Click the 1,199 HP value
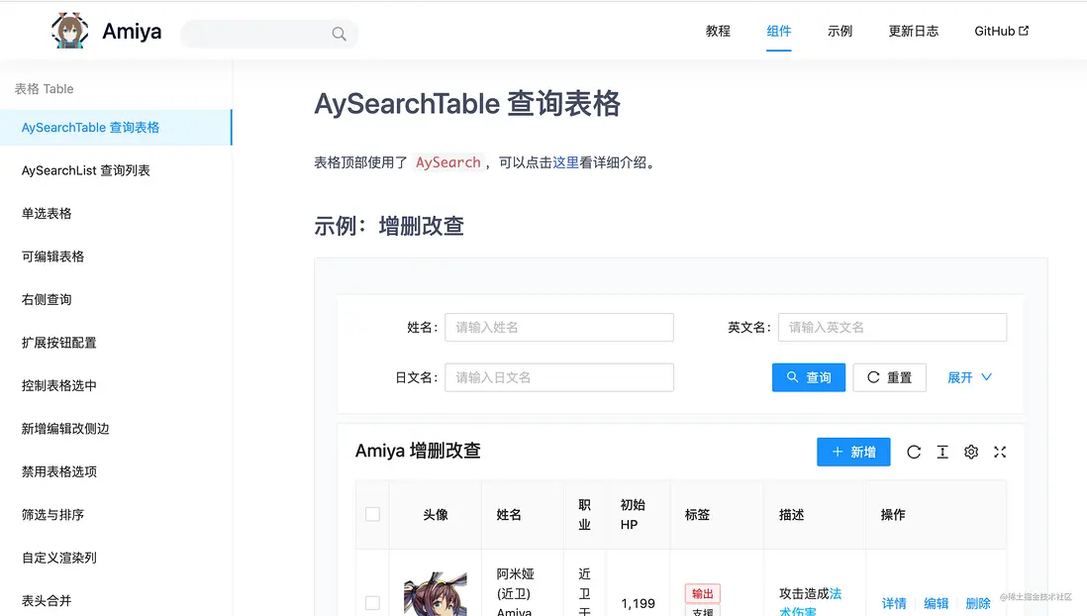 (x=638, y=603)
